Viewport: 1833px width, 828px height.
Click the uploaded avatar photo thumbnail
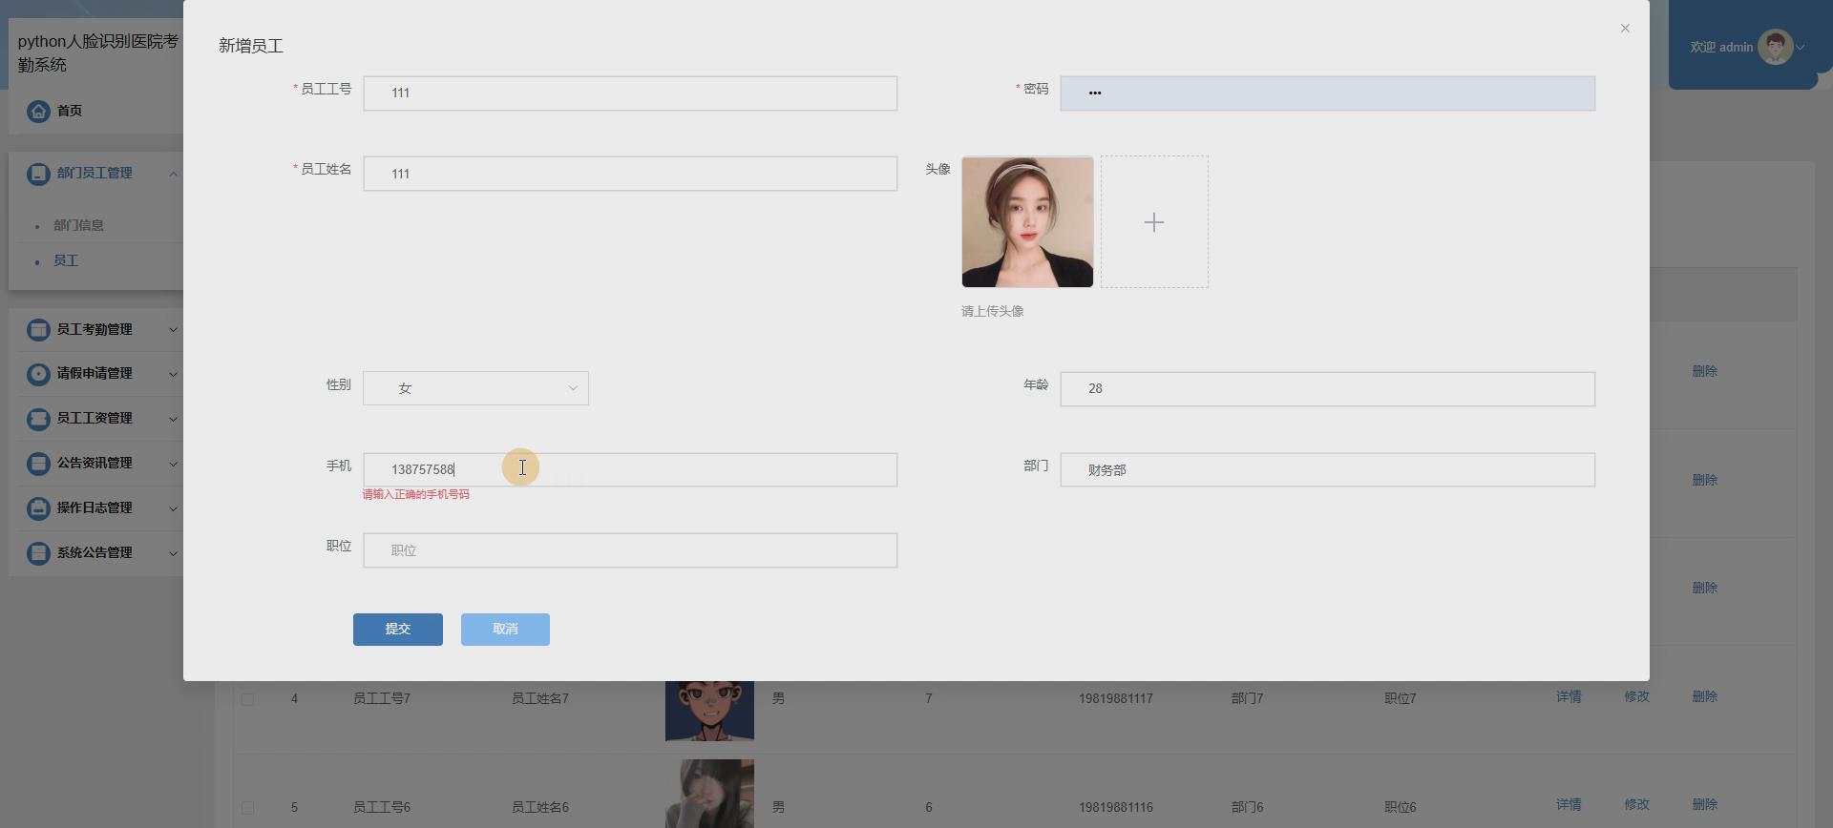coord(1027,222)
